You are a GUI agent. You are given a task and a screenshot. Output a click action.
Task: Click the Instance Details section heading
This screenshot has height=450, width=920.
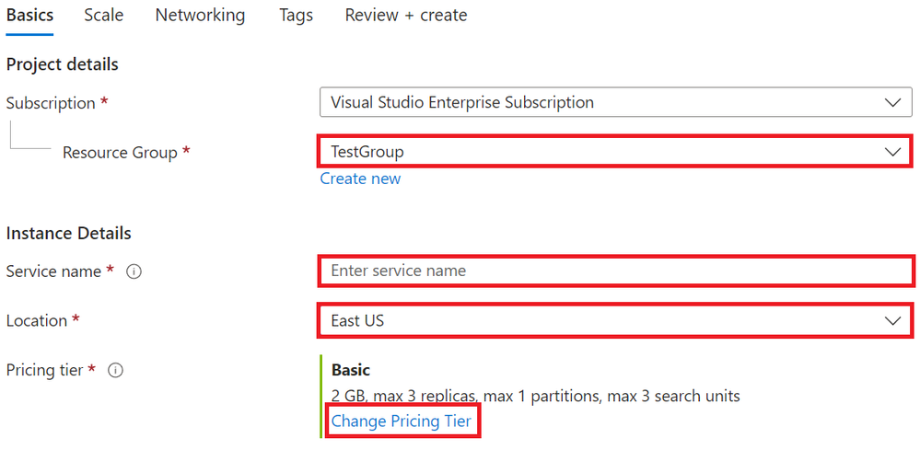click(69, 233)
